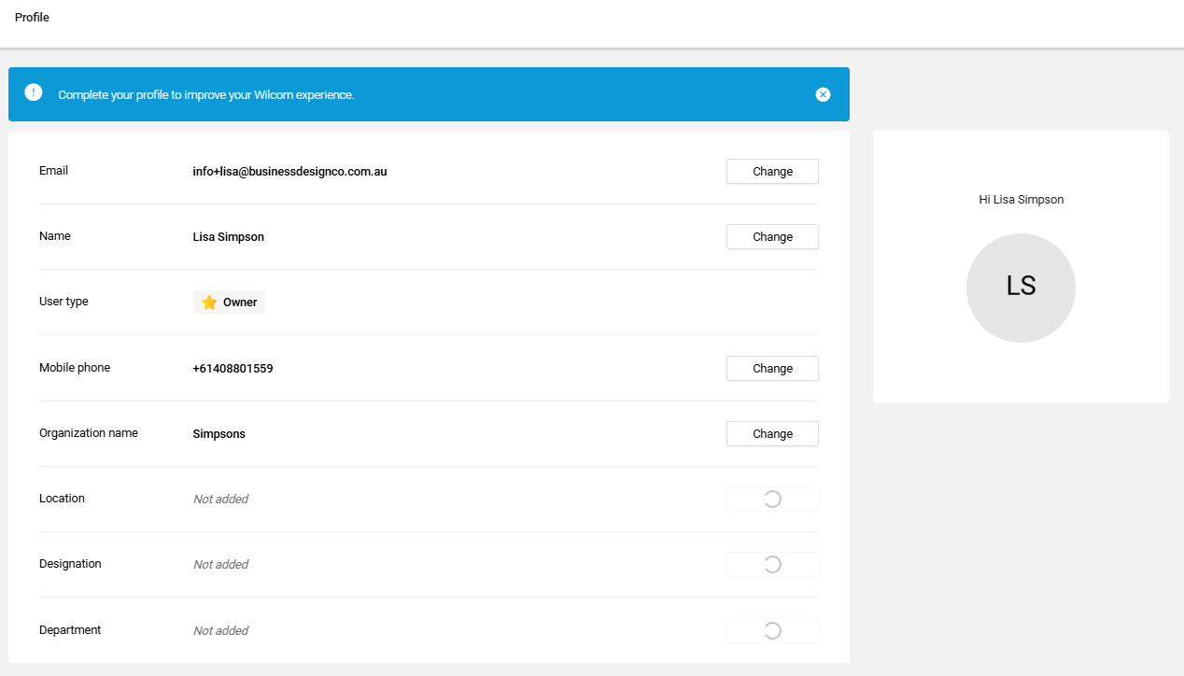Change the Email address
The width and height of the screenshot is (1184, 676).
pos(772,172)
